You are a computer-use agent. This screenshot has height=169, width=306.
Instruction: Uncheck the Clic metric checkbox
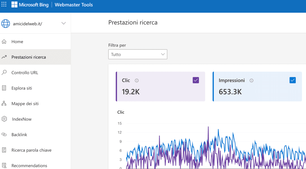click(196, 80)
